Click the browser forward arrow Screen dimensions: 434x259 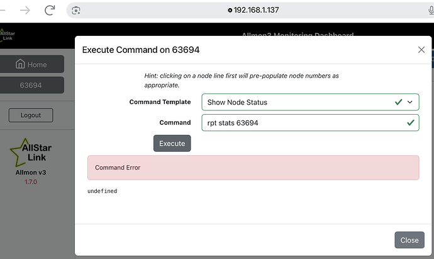click(25, 10)
